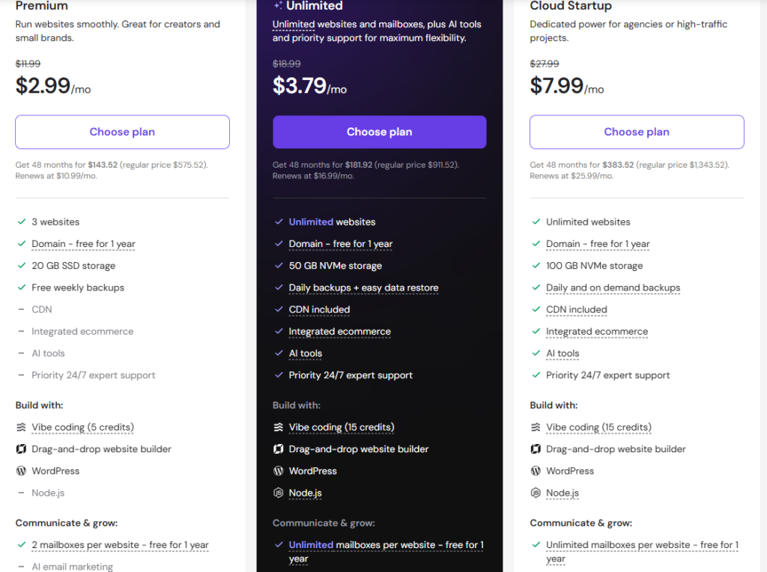Open the AI tools detail in Unlimited plan
The image size is (767, 572).
(306, 353)
